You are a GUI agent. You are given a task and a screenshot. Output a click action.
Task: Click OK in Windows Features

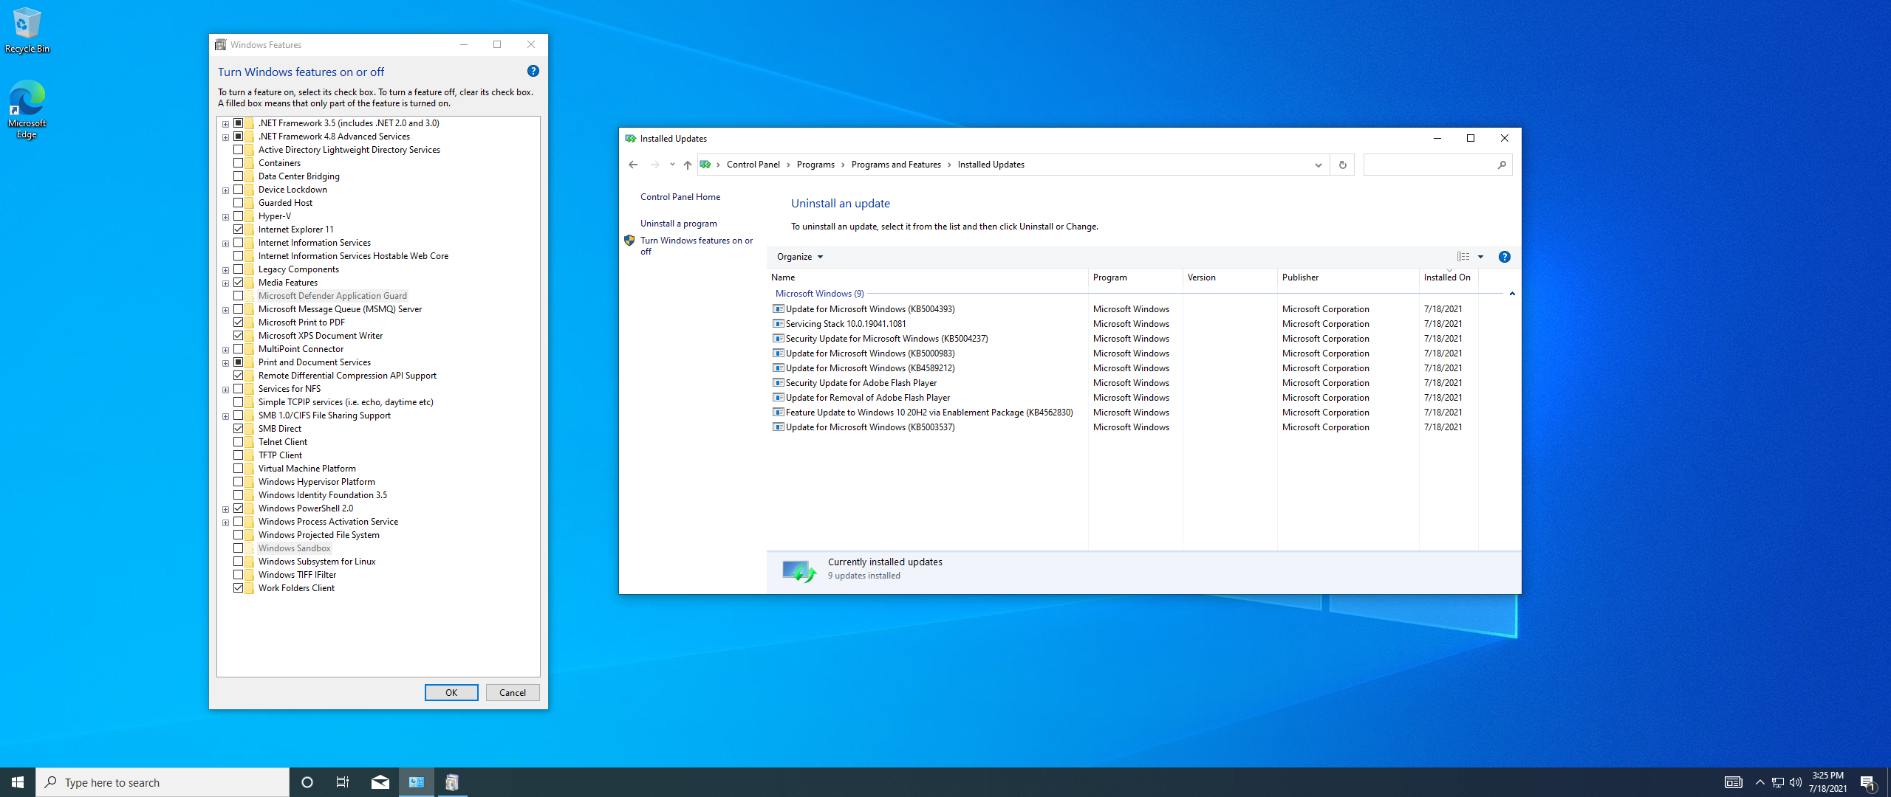451,693
